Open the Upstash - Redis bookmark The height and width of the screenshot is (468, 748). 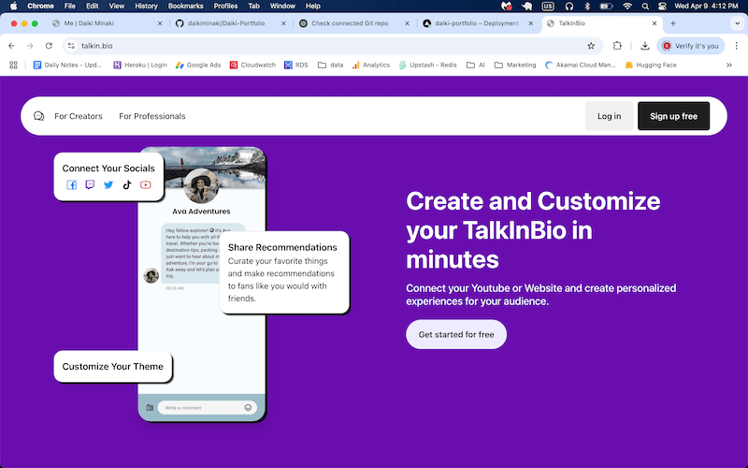(427, 65)
